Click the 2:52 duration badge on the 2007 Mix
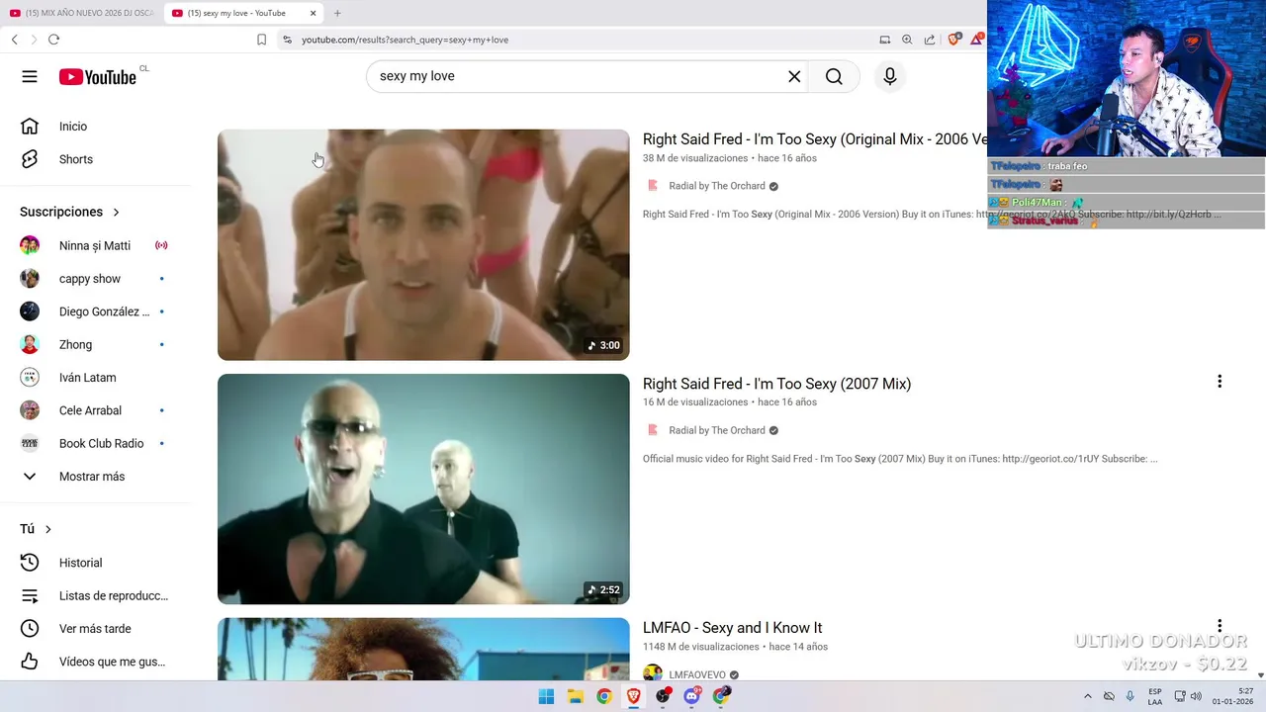 pos(603,589)
